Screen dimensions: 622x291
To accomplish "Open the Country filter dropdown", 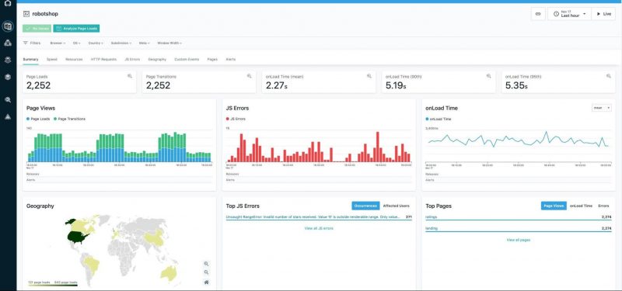I will point(96,43).
